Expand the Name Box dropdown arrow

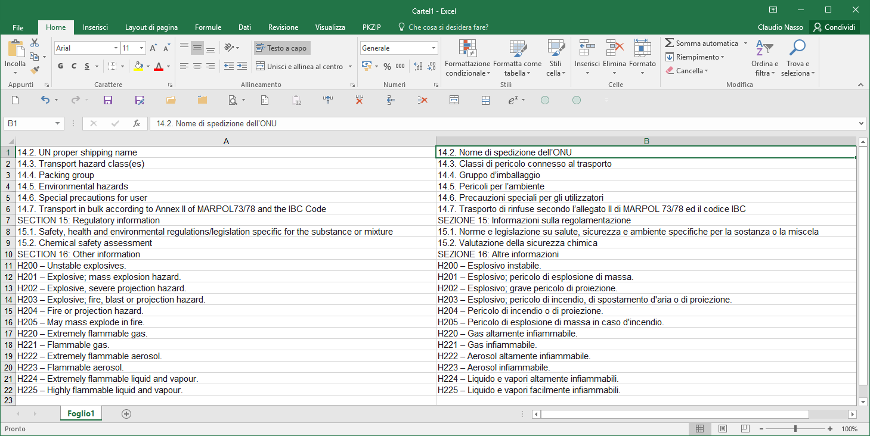(58, 123)
